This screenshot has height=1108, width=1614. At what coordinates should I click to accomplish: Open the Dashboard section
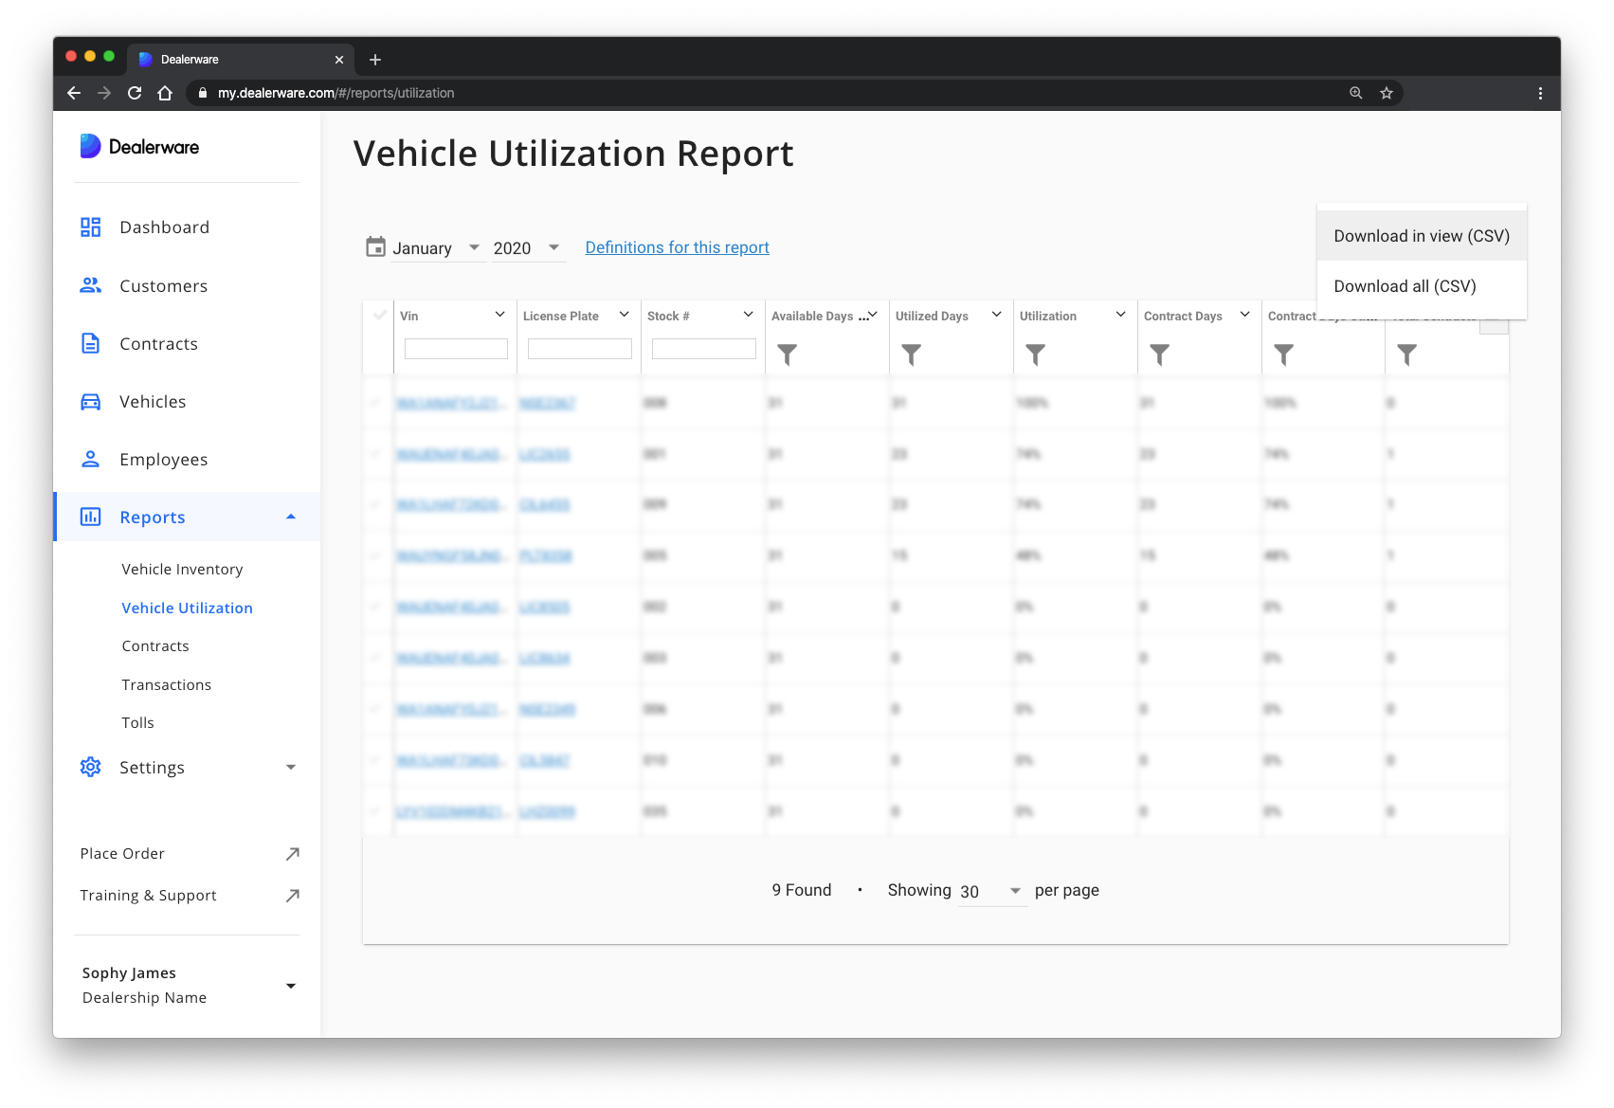click(x=90, y=227)
